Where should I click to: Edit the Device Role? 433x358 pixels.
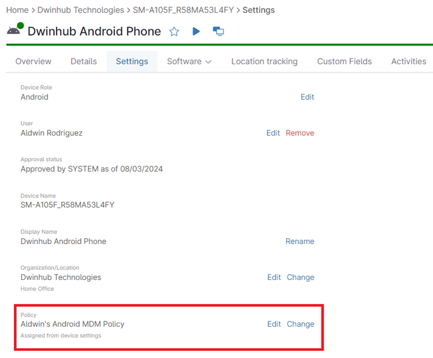[x=307, y=97]
